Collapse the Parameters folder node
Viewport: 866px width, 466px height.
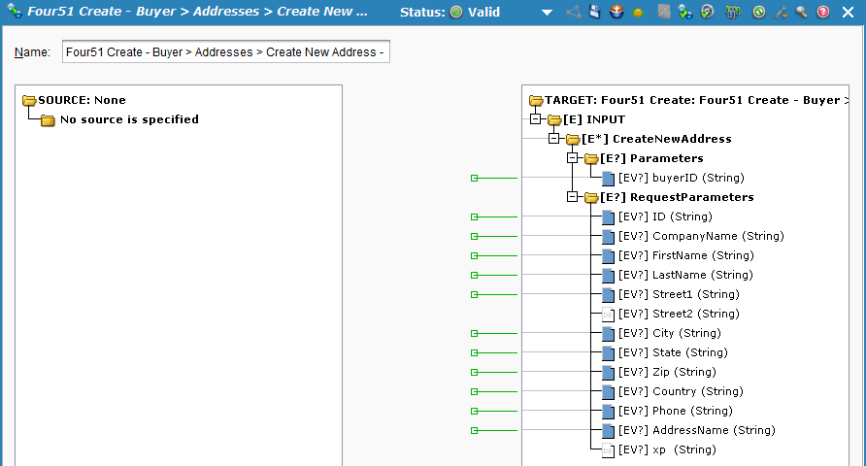click(x=573, y=158)
